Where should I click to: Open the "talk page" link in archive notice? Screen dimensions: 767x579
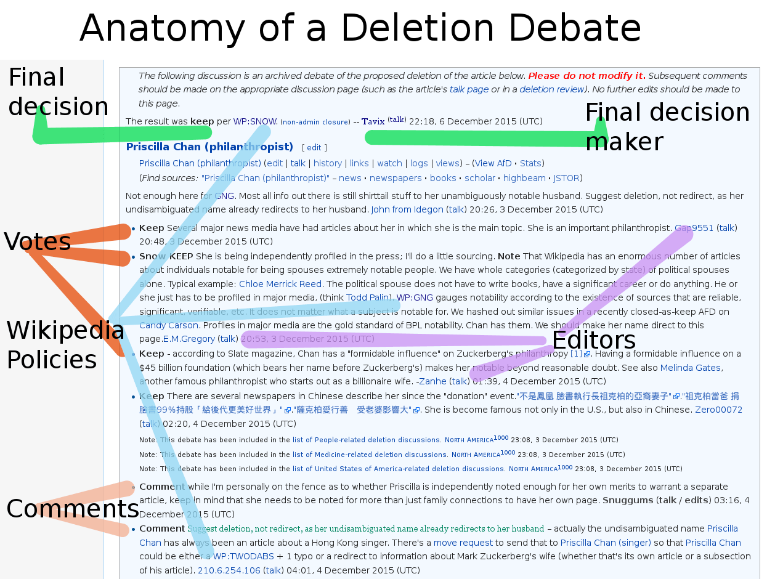click(469, 89)
